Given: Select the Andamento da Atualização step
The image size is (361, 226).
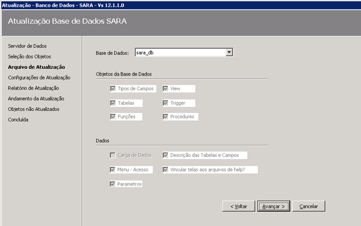Looking at the screenshot, I should pos(36,99).
